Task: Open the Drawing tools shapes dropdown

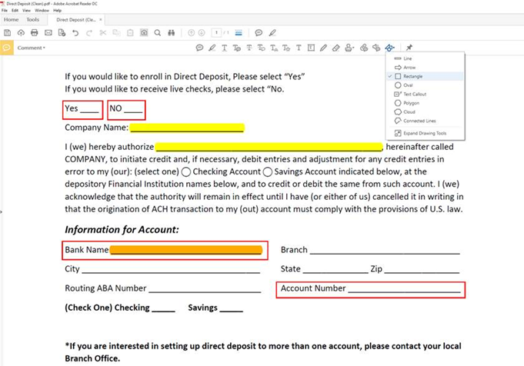Action: coord(389,48)
